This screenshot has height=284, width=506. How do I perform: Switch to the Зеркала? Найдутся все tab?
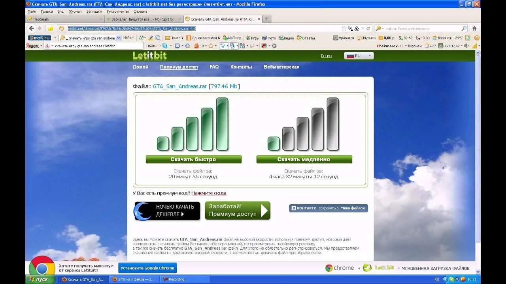pos(144,19)
